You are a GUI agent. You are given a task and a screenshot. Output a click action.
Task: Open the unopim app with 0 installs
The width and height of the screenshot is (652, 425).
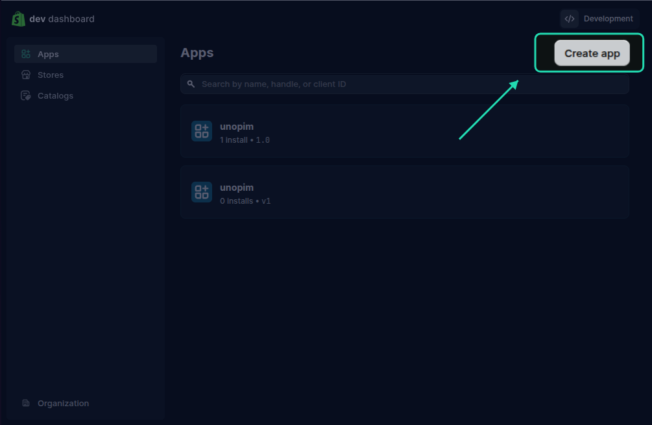(x=405, y=192)
